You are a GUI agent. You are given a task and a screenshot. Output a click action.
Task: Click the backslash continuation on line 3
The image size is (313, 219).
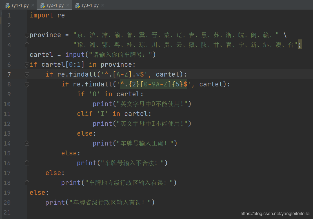(x=285, y=35)
